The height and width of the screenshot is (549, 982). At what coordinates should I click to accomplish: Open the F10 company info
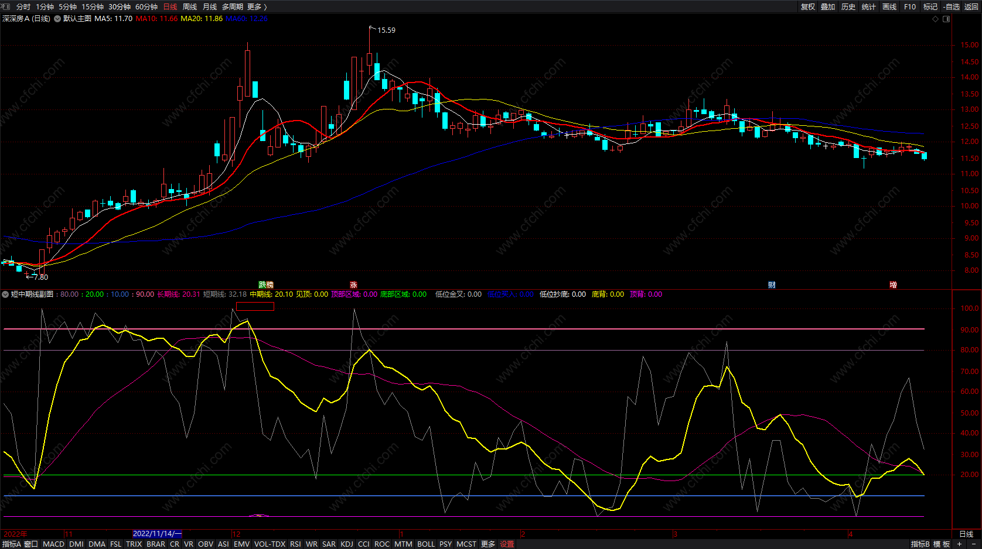point(910,6)
